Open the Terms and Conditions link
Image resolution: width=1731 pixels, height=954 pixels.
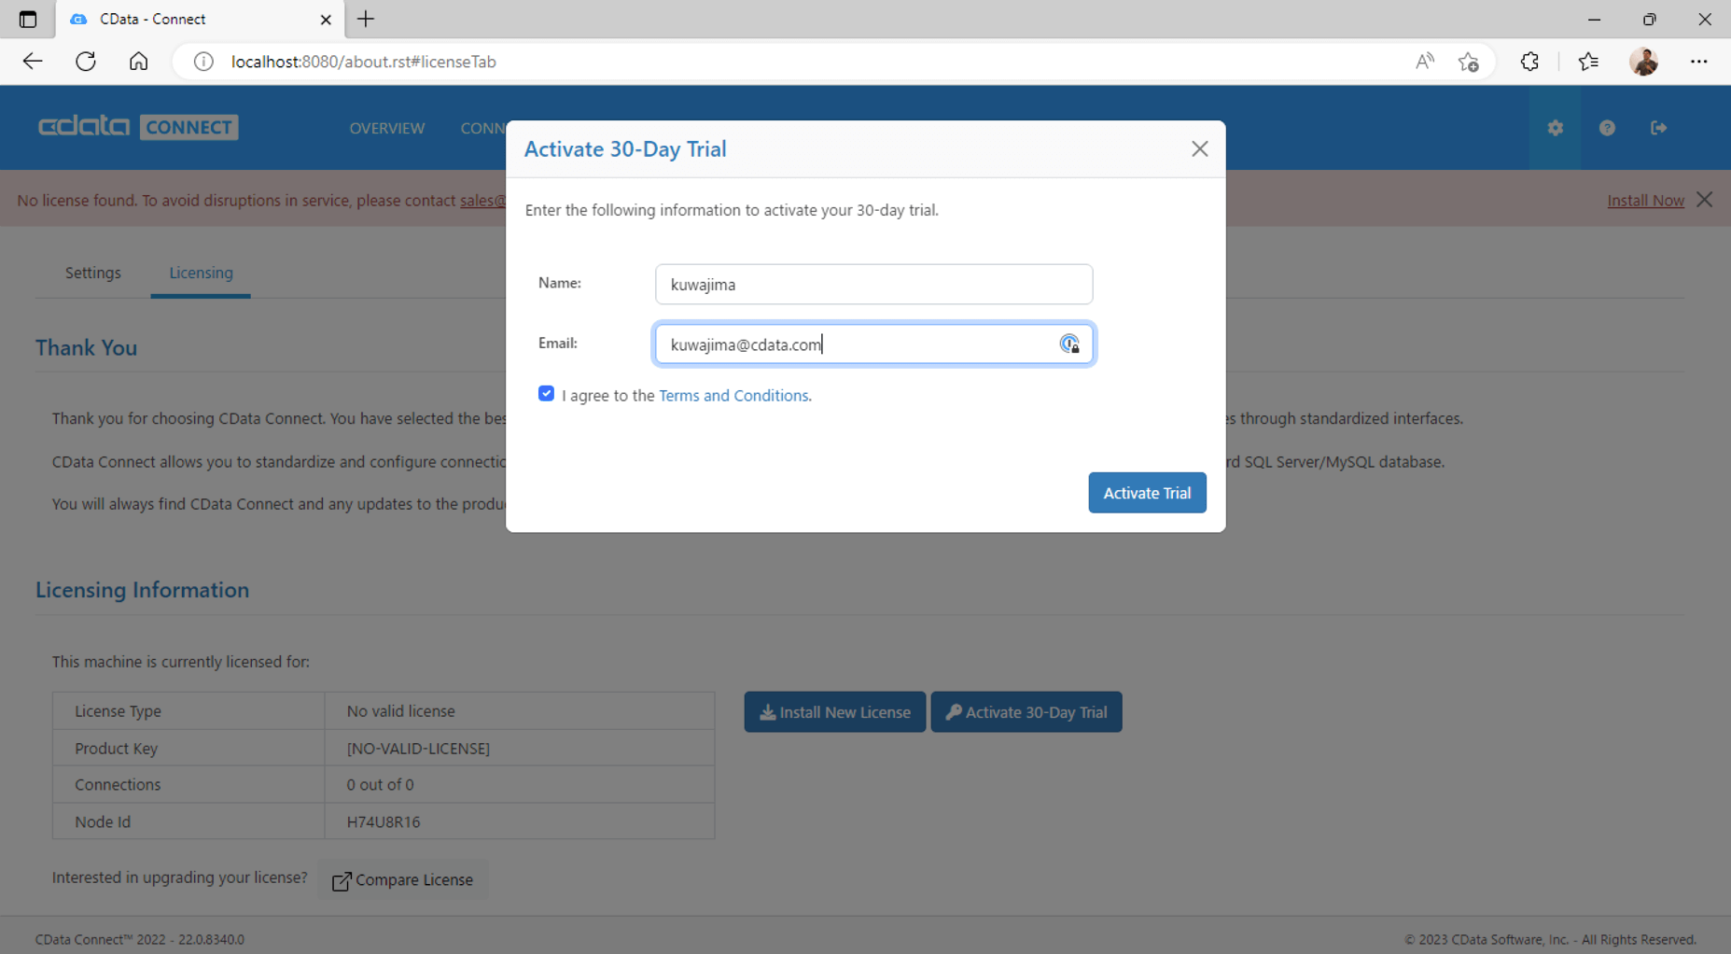pos(733,396)
